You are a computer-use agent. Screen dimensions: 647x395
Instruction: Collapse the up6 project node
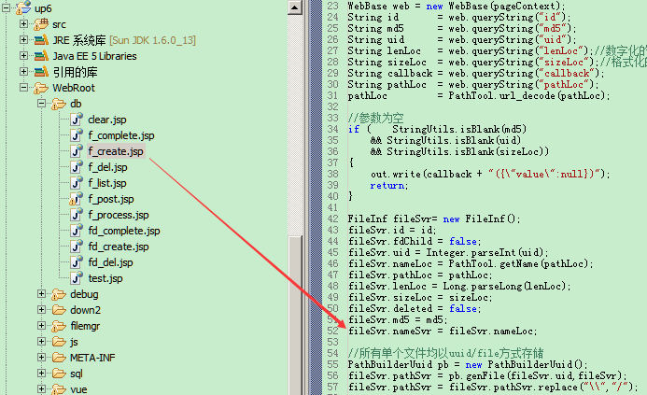[x=6, y=7]
